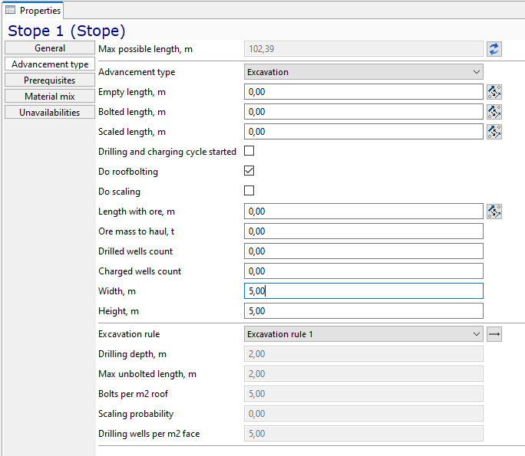Click the read-only Max unbolted length field
525x456 pixels.
[x=364, y=374]
